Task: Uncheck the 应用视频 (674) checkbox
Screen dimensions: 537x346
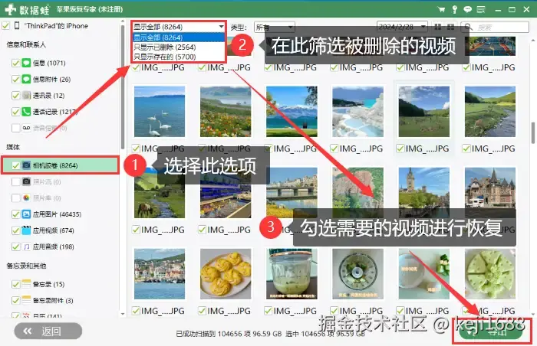Action: pos(16,230)
